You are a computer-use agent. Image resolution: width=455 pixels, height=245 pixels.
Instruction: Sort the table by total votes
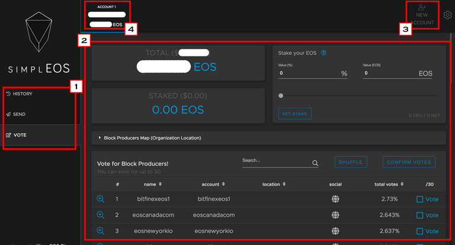coord(389,184)
